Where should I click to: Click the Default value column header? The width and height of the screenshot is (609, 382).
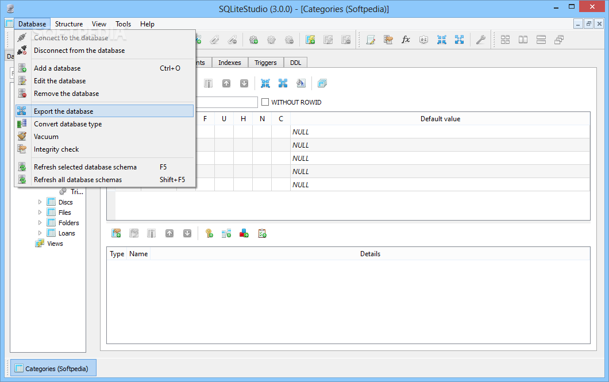(440, 119)
